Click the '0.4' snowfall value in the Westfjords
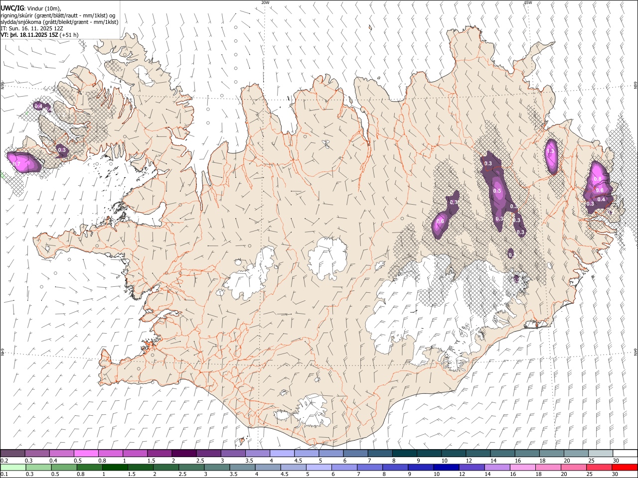 point(38,107)
